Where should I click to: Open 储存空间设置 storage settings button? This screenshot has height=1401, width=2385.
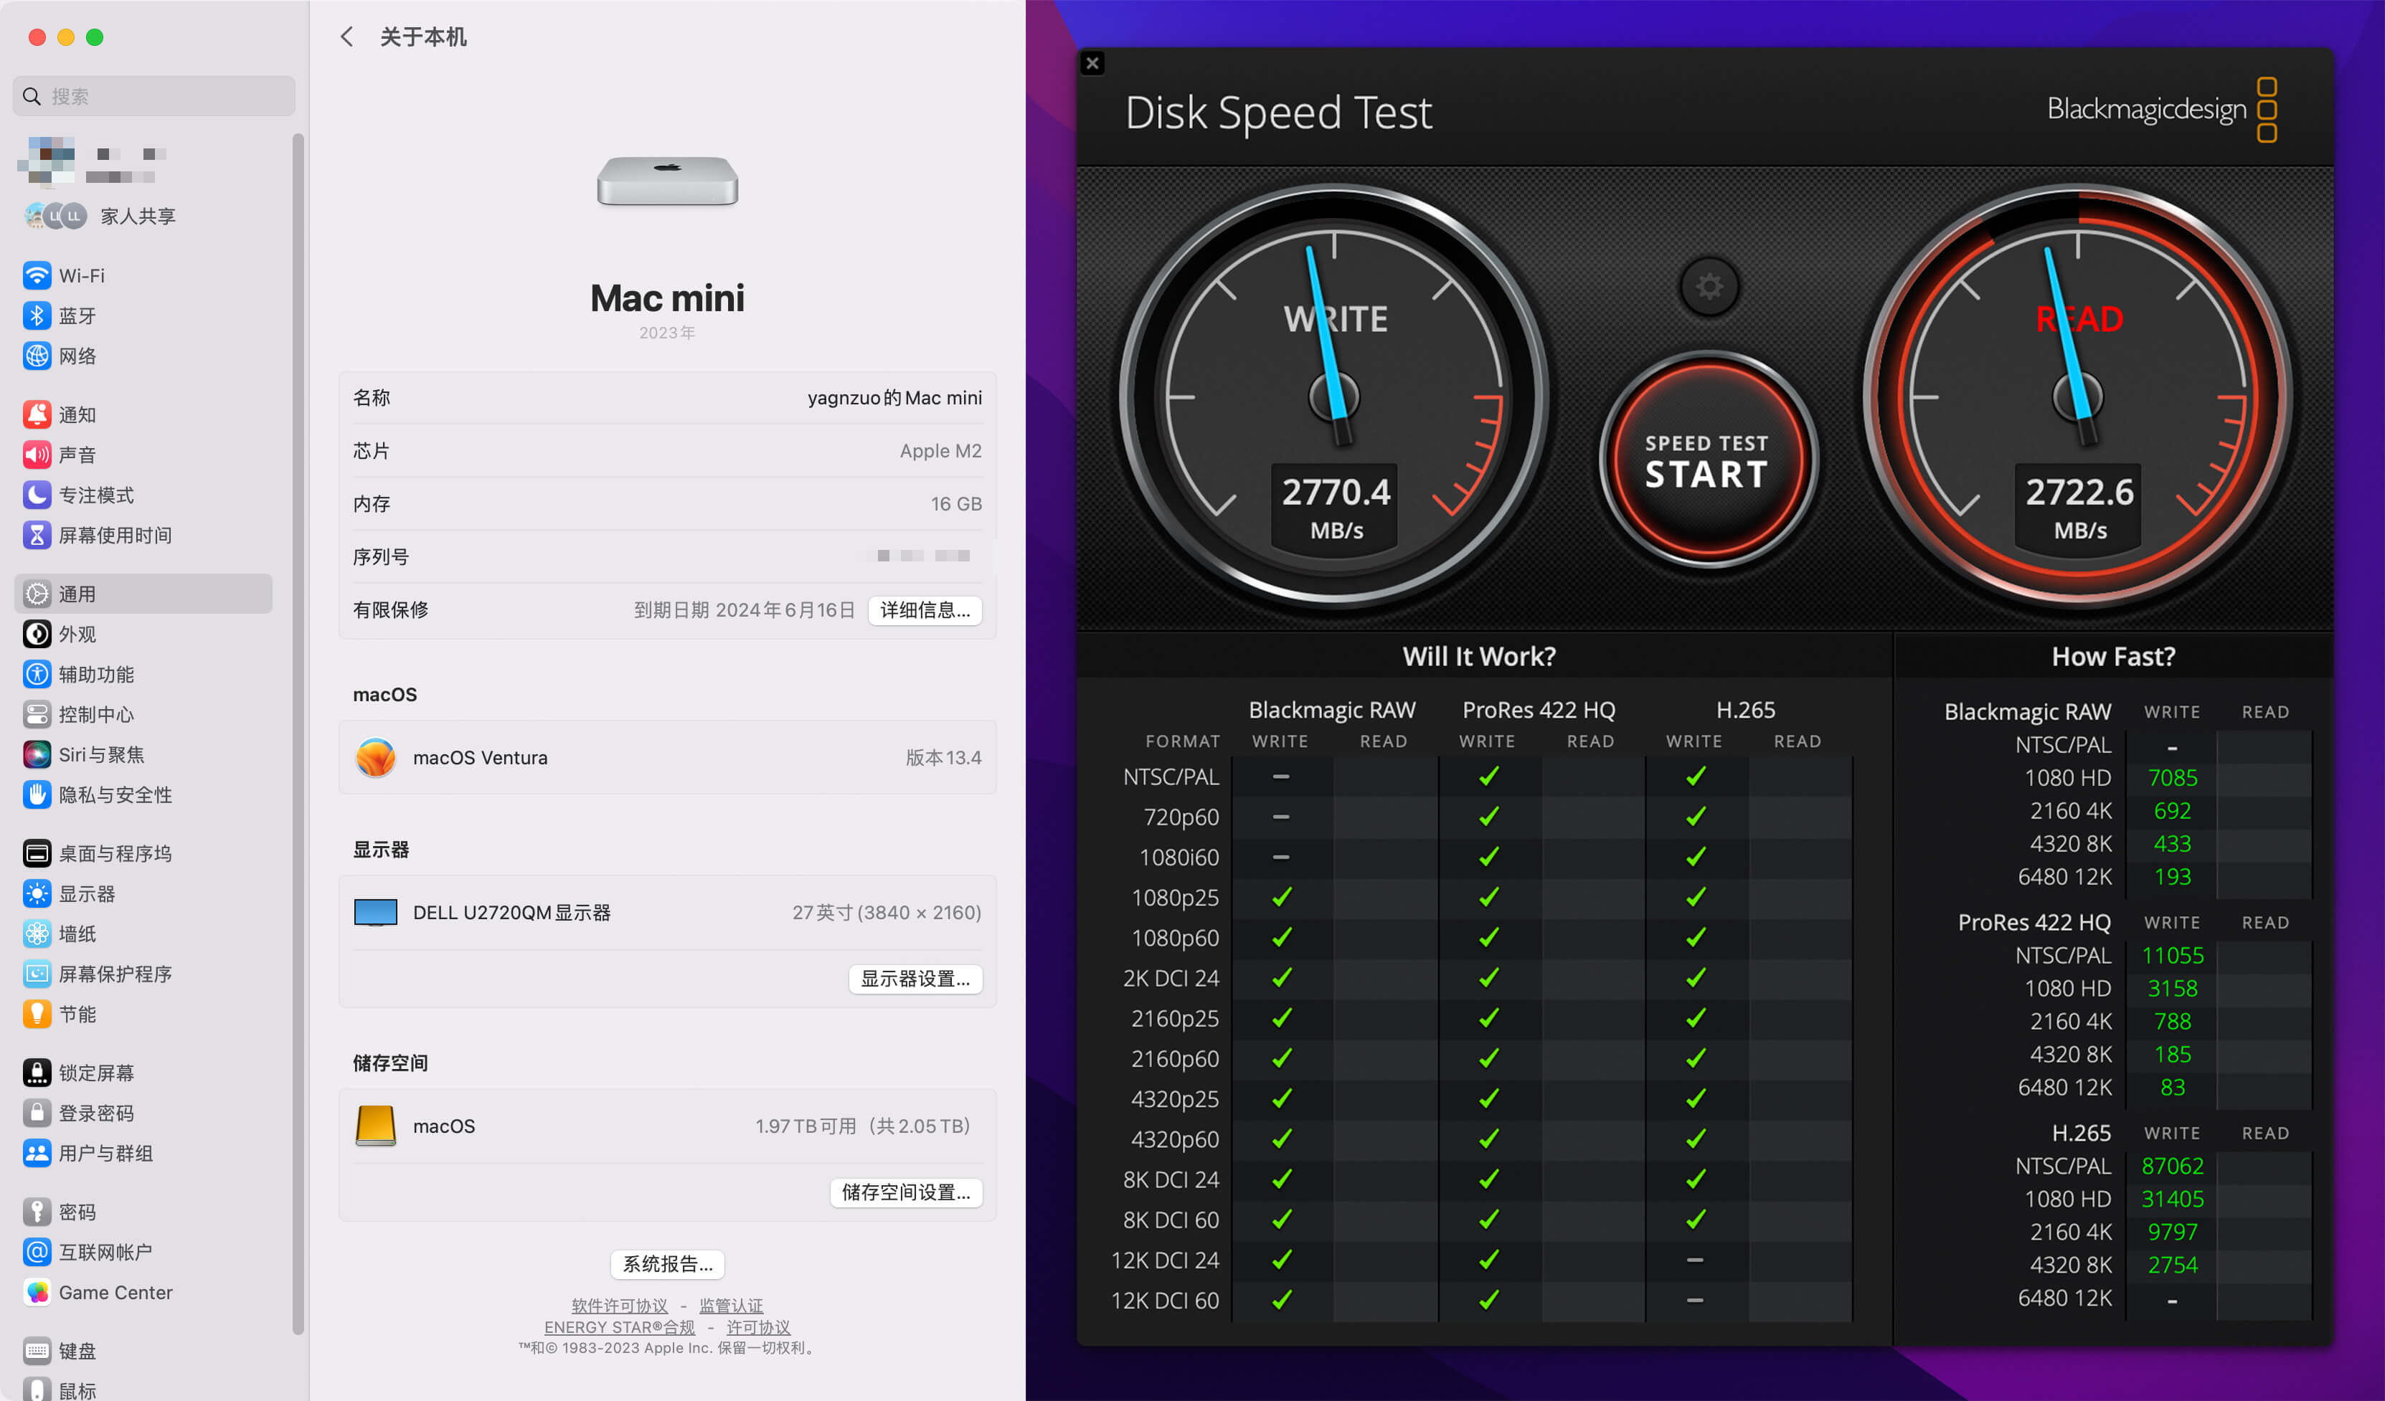click(906, 1192)
